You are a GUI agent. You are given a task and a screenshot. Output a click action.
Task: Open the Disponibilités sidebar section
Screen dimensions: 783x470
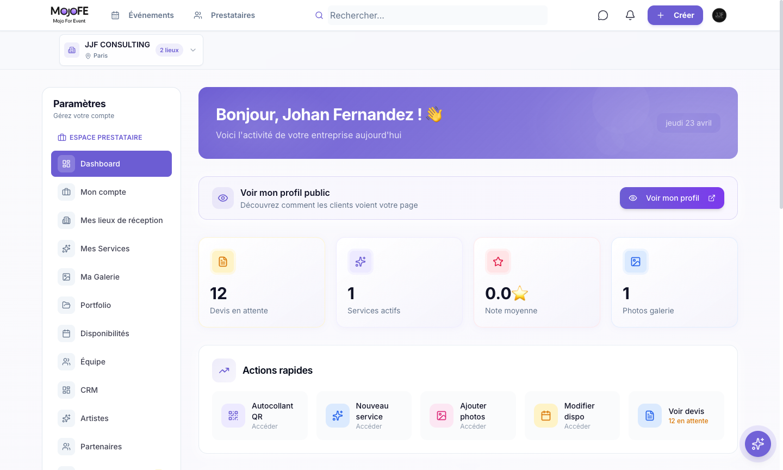point(111,333)
